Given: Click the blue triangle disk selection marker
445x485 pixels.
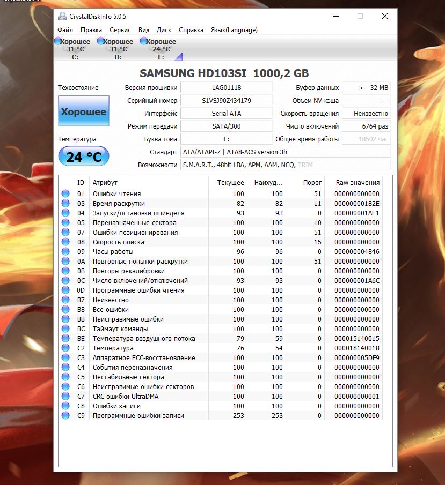Looking at the screenshot, I should click(x=179, y=57).
